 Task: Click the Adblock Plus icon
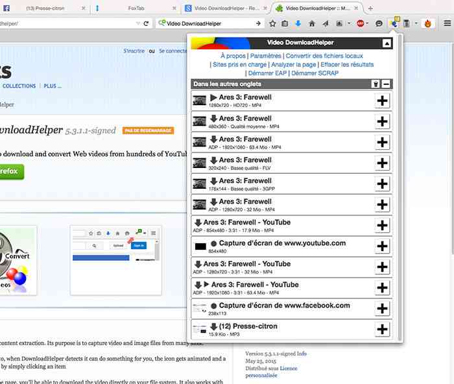(x=361, y=23)
